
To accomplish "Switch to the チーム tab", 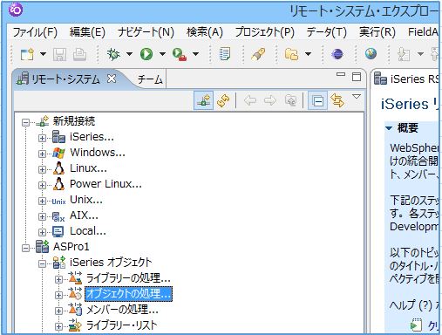I will pyautogui.click(x=150, y=79).
